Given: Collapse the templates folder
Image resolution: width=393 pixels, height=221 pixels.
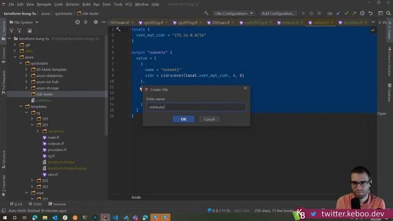Looking at the screenshot, I should coord(21,106).
